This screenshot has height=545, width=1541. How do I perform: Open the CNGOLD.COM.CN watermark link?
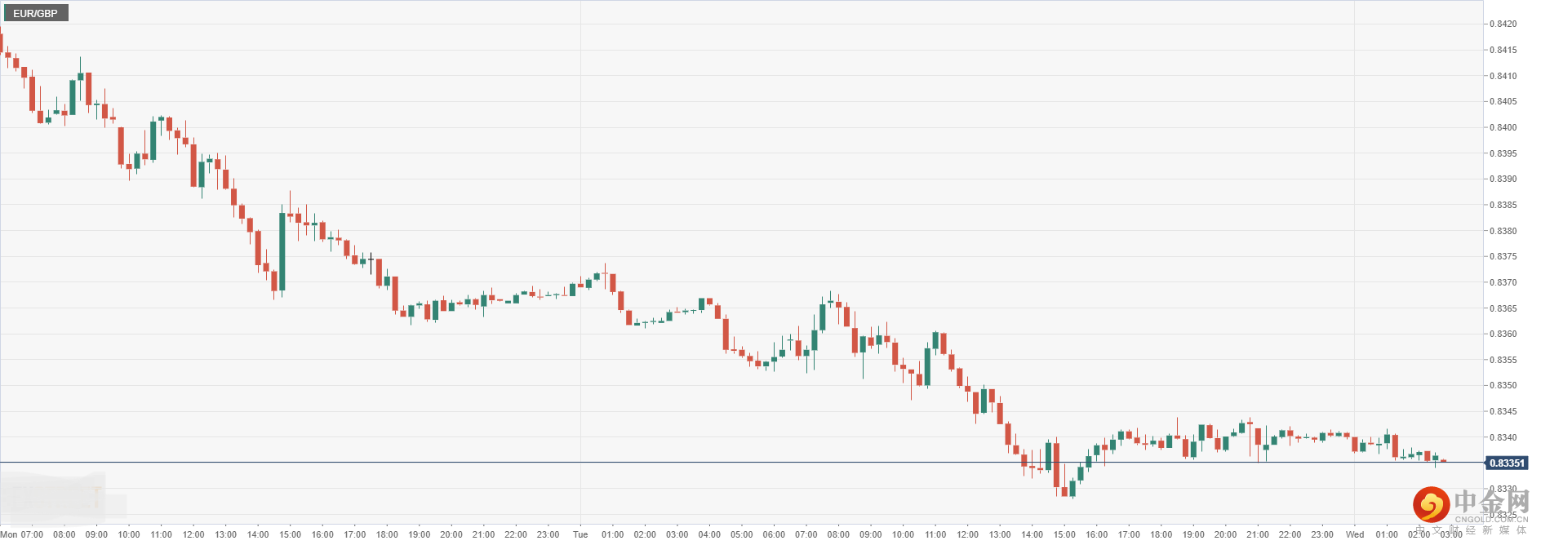tap(1491, 519)
